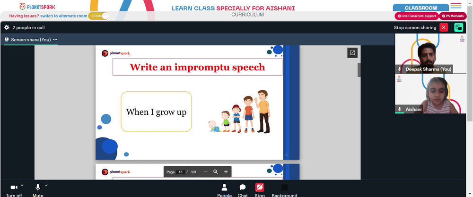This screenshot has height=197, width=473.
Task: Click the 'Stop screen sharing' text
Action: [415, 27]
